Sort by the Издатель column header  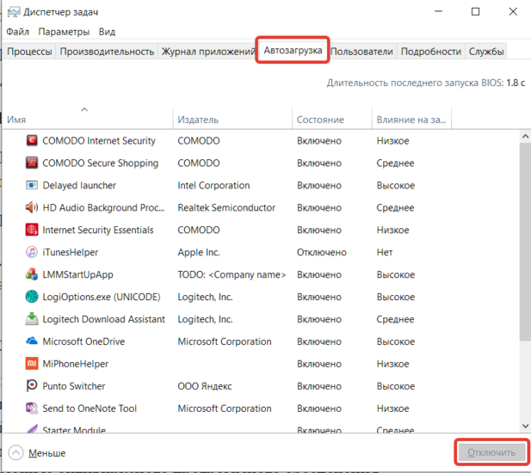pyautogui.click(x=232, y=118)
